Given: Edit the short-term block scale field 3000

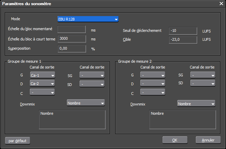Looking at the screenshot, I should pos(72,39).
